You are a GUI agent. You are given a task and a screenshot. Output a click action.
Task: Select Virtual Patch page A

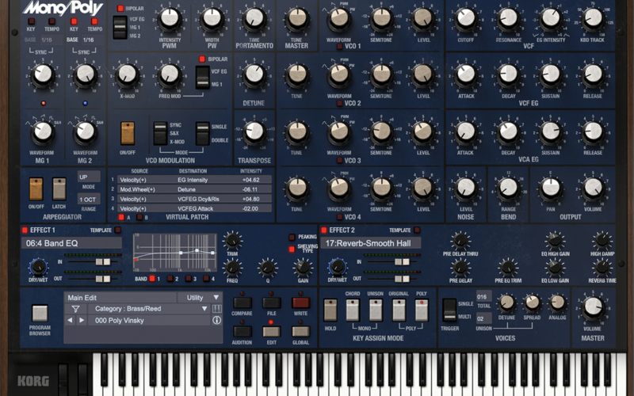click(121, 217)
